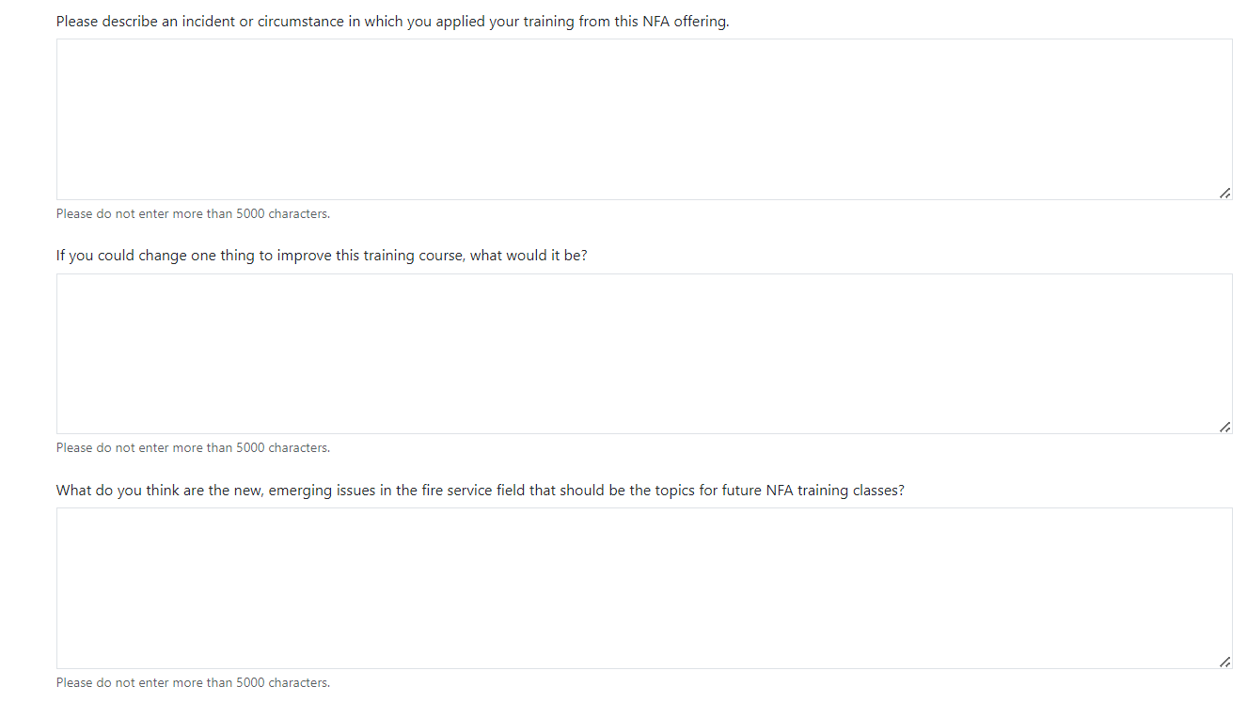The image size is (1247, 702).
Task: Click resize grip on emerging issues box
Action: point(1224,662)
